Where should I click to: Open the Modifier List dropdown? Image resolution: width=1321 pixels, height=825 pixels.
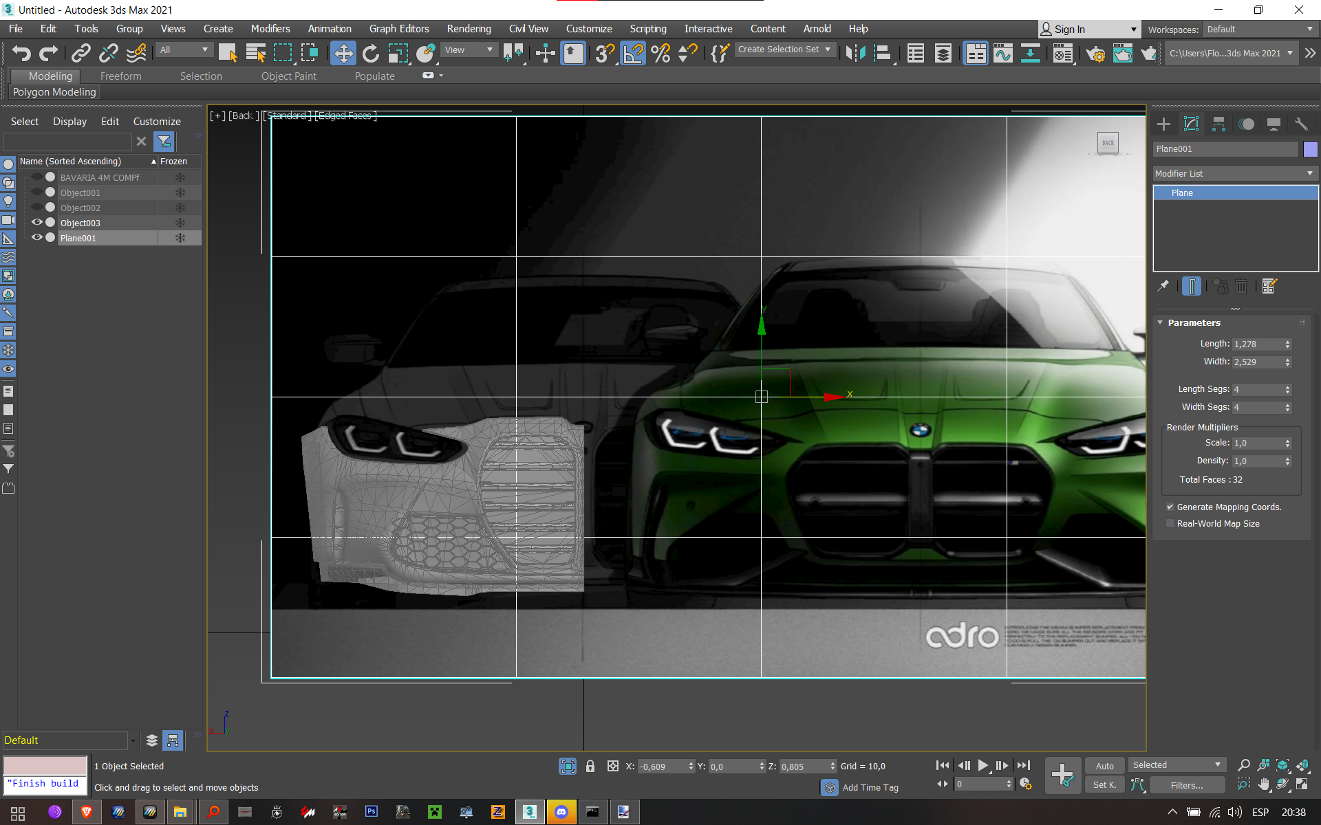point(1234,173)
